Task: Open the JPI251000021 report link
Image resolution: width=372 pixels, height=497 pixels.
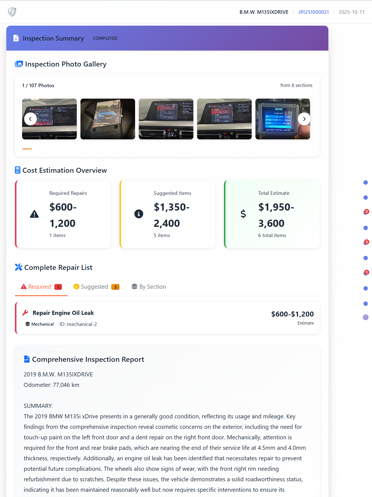Action: point(313,12)
